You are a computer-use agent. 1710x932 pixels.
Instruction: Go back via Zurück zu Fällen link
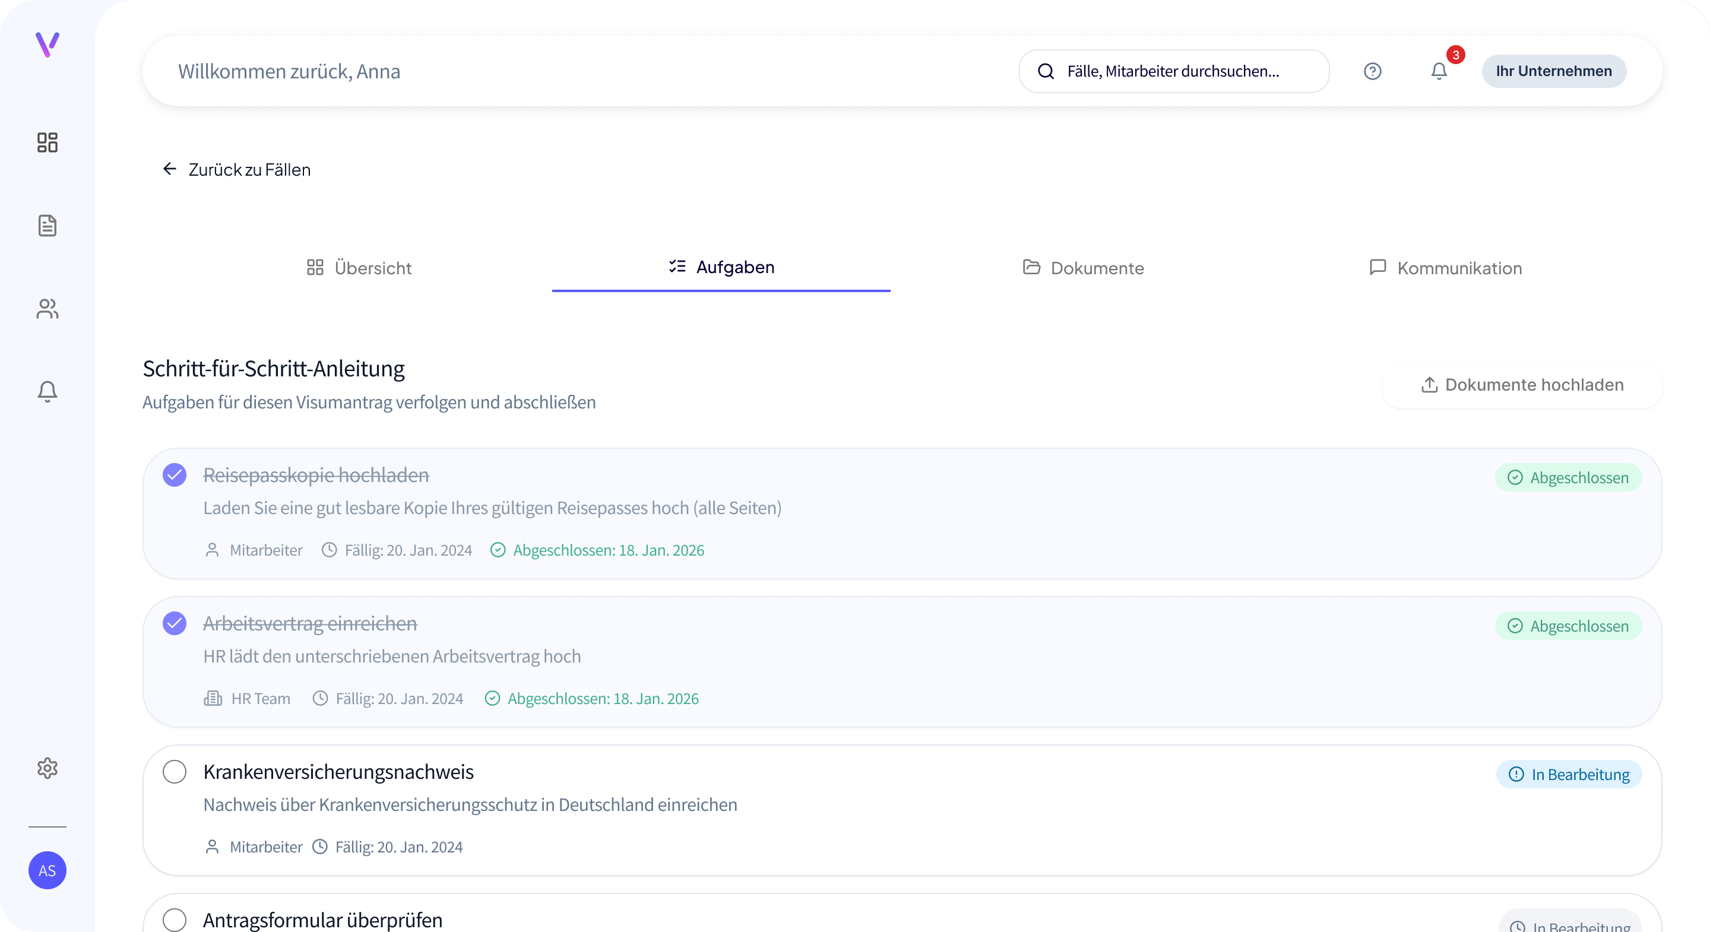236,170
